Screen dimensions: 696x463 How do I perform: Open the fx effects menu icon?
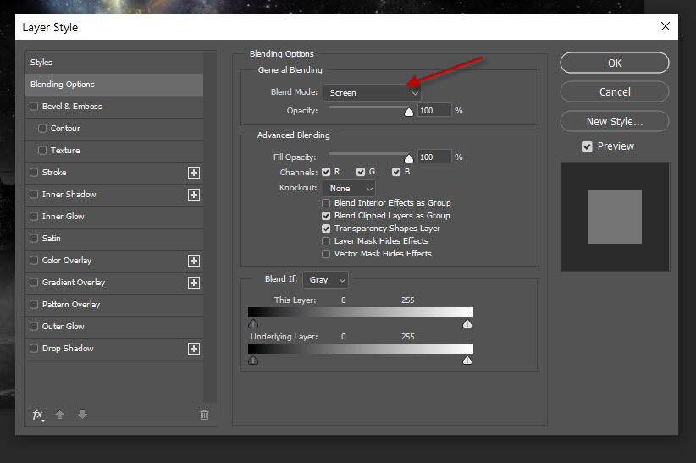point(38,415)
